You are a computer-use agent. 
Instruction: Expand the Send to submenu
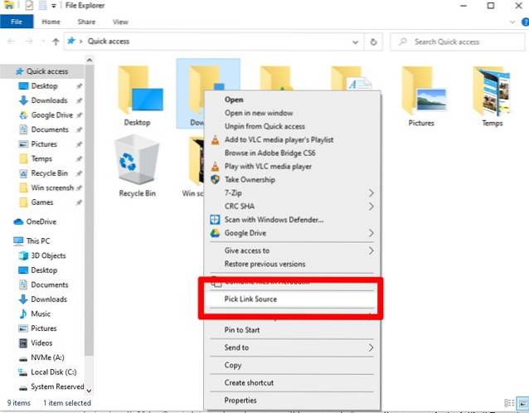tap(371, 347)
